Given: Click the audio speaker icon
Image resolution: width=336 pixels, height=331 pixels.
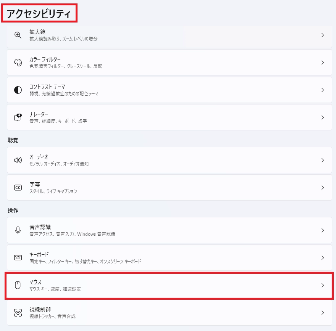Looking at the screenshot, I should [x=18, y=160].
